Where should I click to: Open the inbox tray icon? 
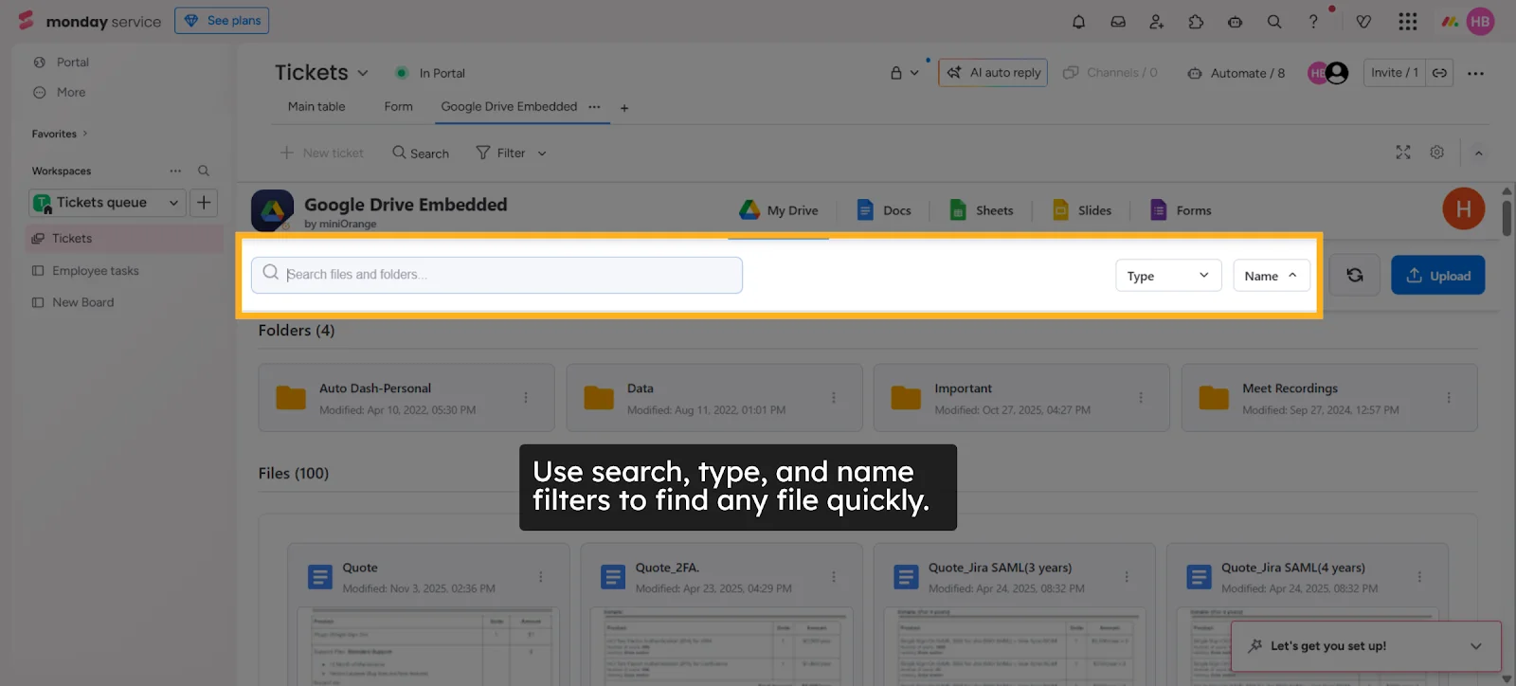pyautogui.click(x=1118, y=22)
